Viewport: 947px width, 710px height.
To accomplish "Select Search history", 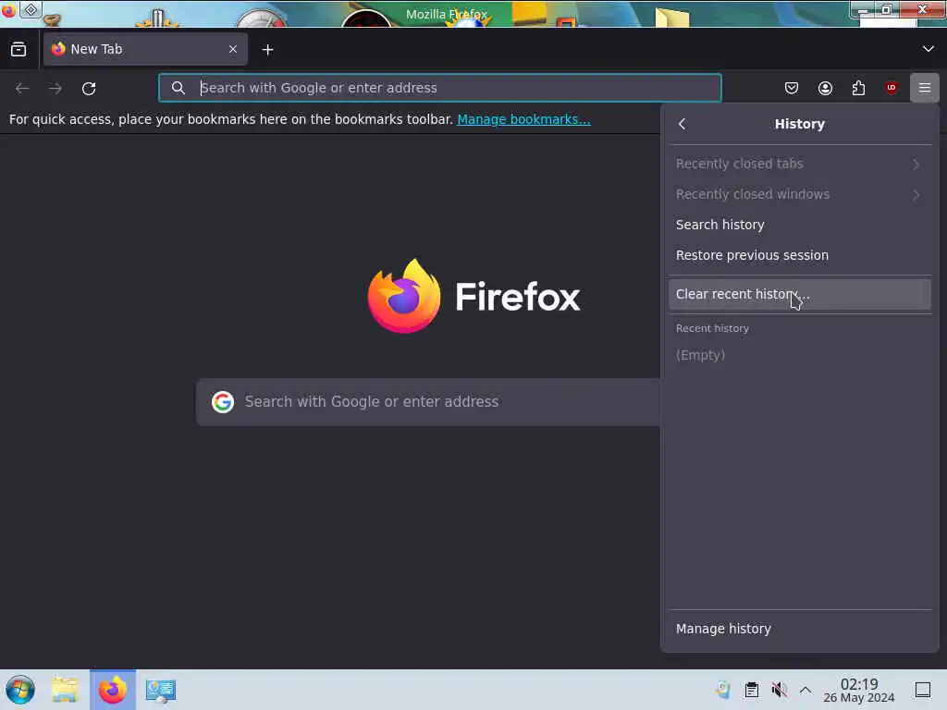I will pyautogui.click(x=800, y=225).
